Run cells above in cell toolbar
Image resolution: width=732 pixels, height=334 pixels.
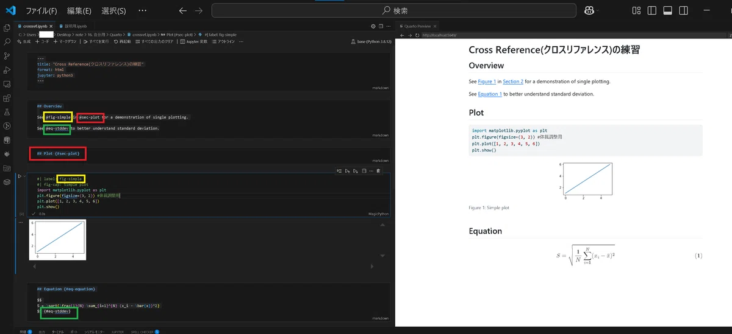point(347,171)
